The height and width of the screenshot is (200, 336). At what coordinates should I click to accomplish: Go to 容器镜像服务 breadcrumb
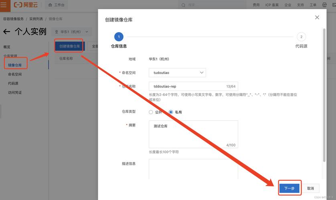(x=13, y=19)
